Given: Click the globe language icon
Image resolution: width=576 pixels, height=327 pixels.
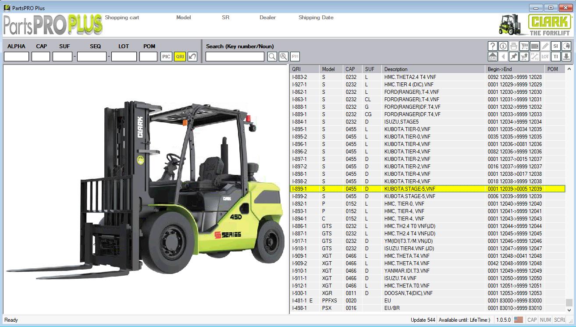Looking at the screenshot, I should click(x=566, y=46).
